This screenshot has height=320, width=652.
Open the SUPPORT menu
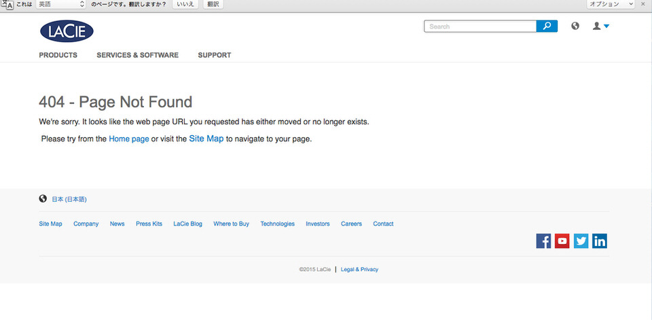pos(215,55)
